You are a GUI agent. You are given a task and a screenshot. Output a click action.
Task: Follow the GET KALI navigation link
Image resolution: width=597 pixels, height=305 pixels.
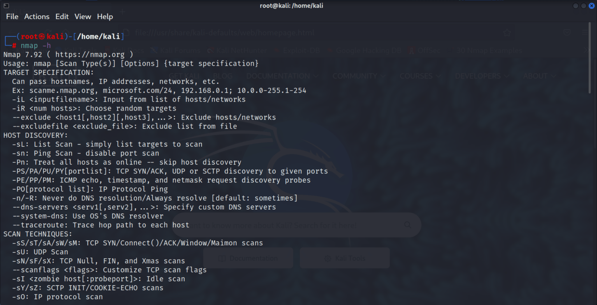(x=184, y=76)
